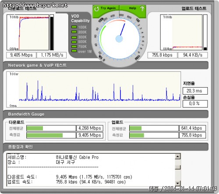
Task: Click the upload 755,8 kbps field under graph
Action: [162, 55]
